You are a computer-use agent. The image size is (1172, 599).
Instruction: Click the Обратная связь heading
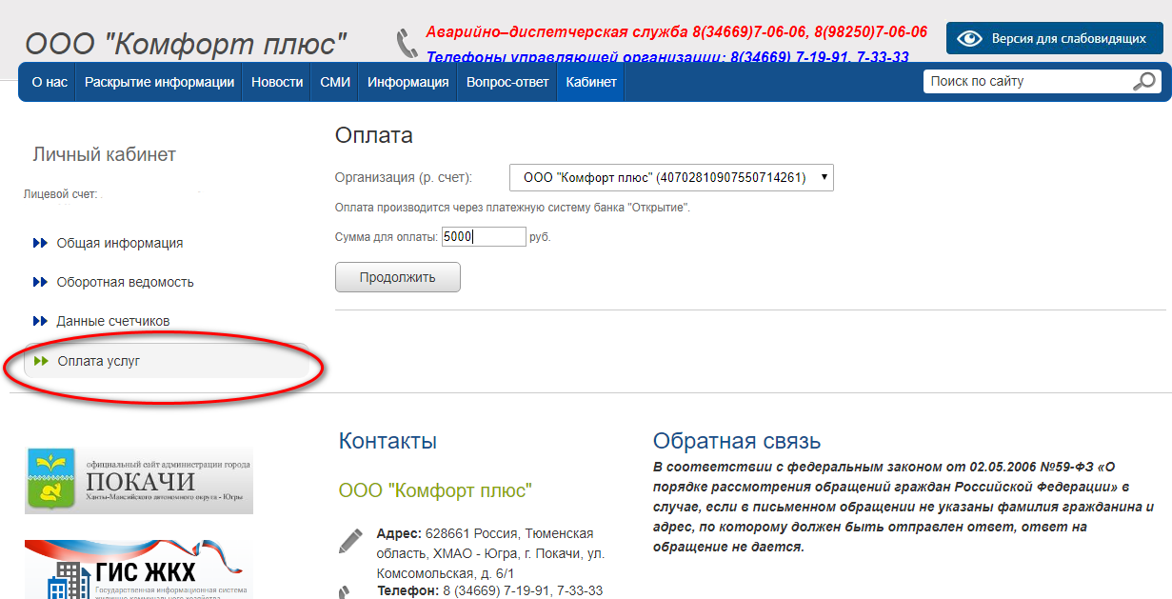(737, 441)
